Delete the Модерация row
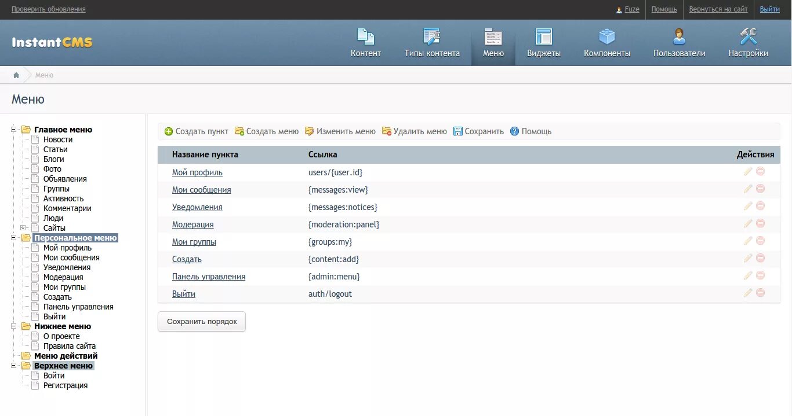Screen dimensions: 792x416 (x=760, y=223)
